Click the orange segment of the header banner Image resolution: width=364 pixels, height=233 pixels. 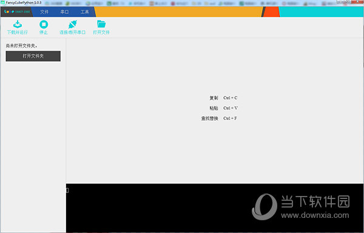178,12
